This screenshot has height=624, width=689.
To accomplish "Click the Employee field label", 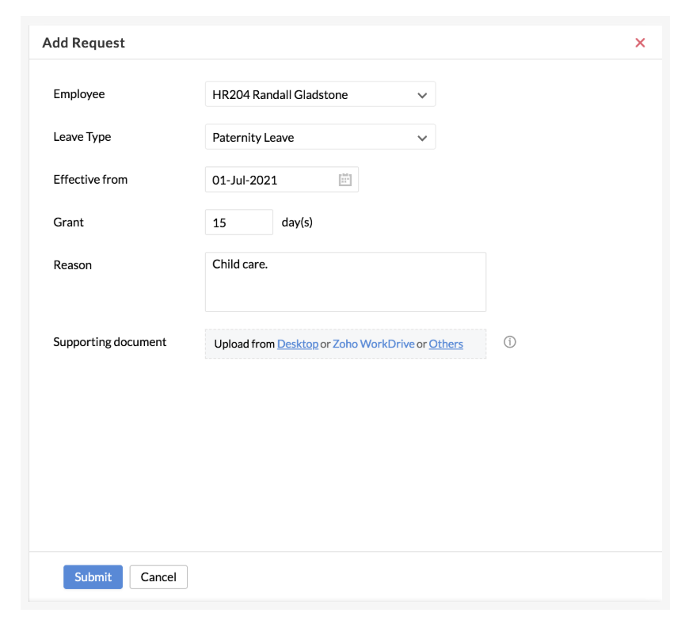I will [78, 93].
